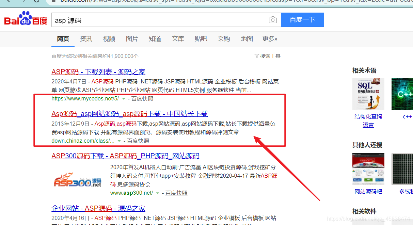Open the 知道 tab
The image size is (413, 225).
pyautogui.click(x=155, y=39)
